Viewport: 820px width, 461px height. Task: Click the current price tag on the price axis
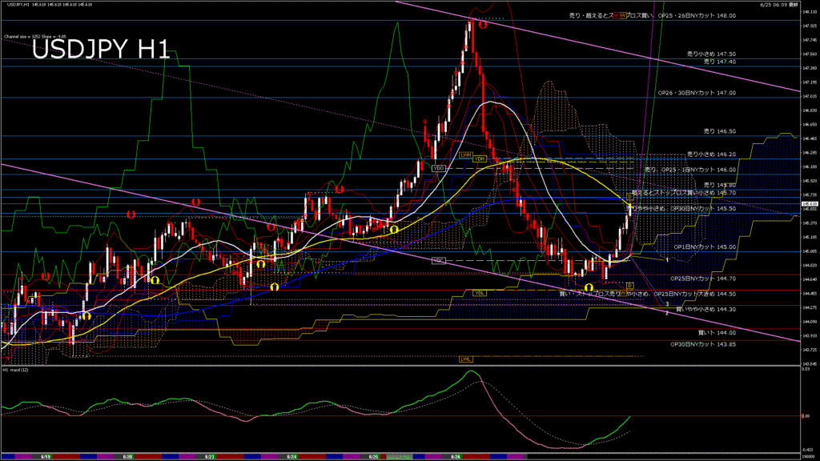click(x=810, y=204)
